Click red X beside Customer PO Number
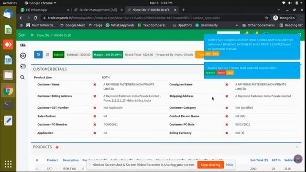The width and height of the screenshot is (306, 172). pos(95,125)
